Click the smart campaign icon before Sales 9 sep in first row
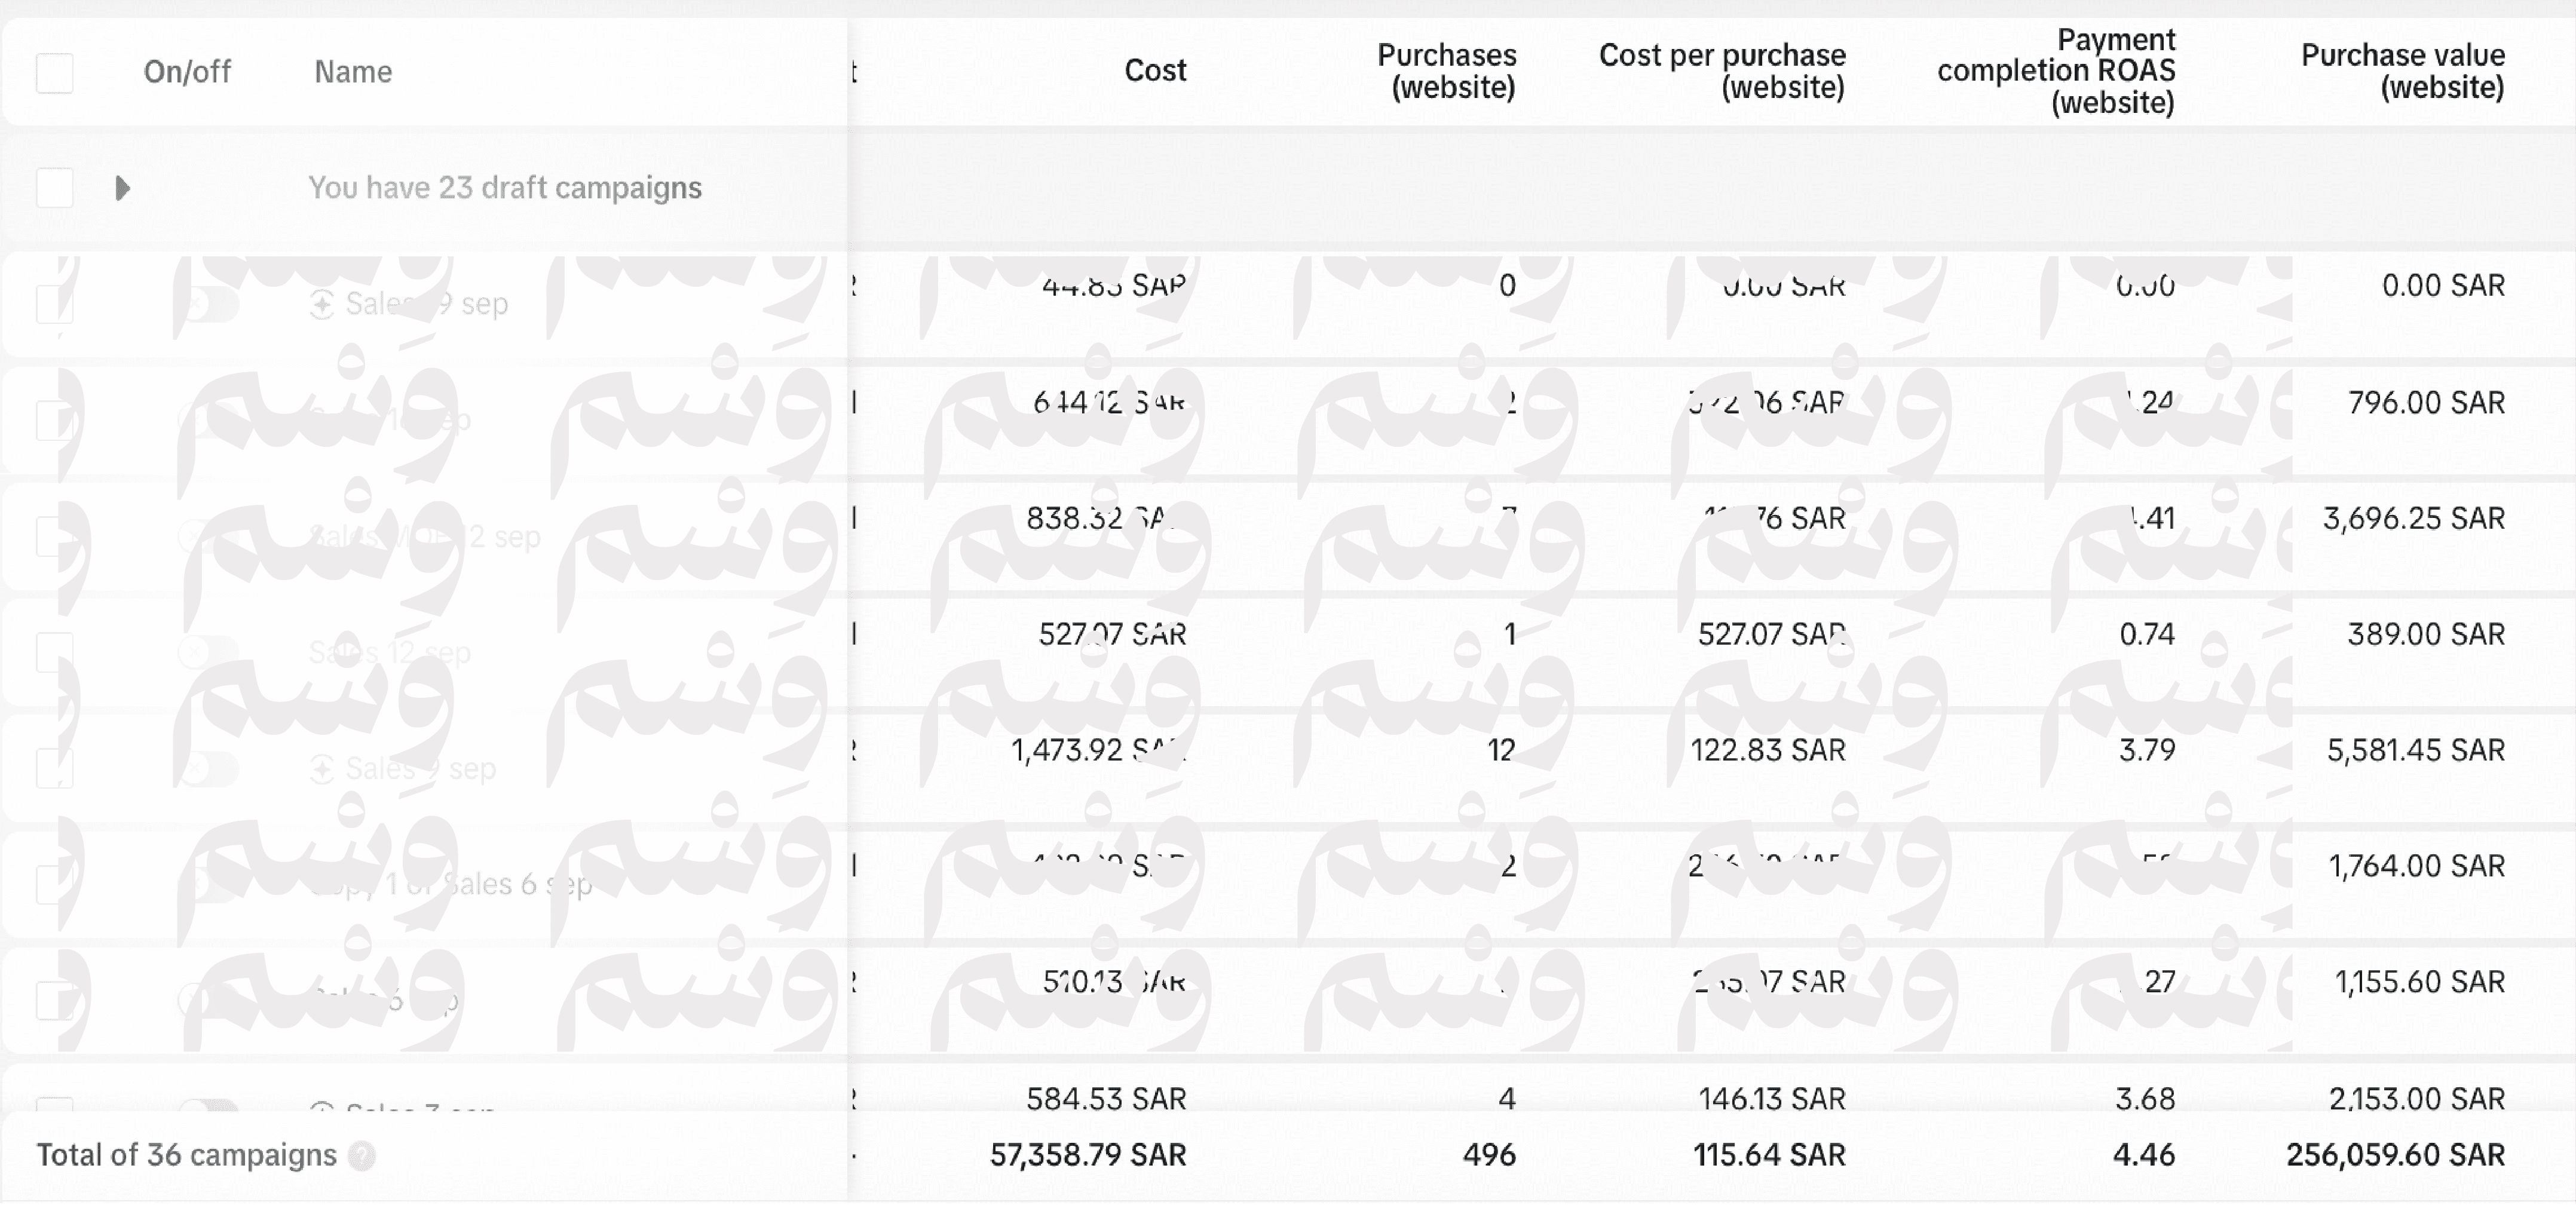 (322, 304)
